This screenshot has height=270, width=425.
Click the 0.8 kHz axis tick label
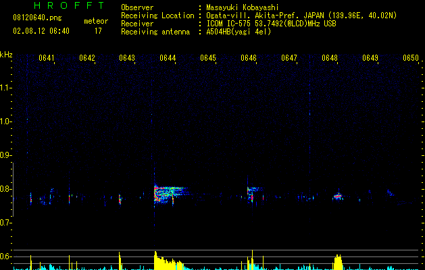(5, 189)
